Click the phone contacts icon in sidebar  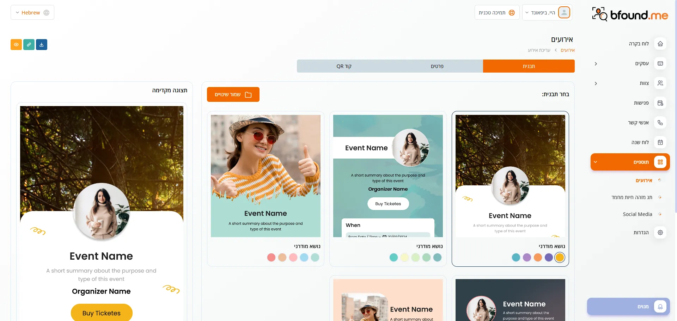click(660, 123)
